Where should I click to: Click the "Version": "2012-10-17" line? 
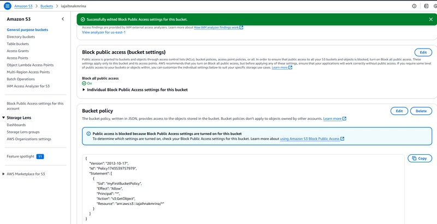tap(109, 164)
